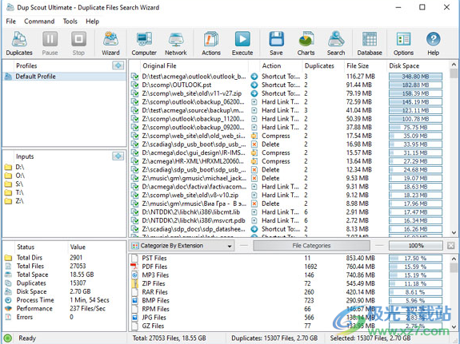Select the RAR Files category row
This screenshot has width=460, height=344.
coord(289,292)
